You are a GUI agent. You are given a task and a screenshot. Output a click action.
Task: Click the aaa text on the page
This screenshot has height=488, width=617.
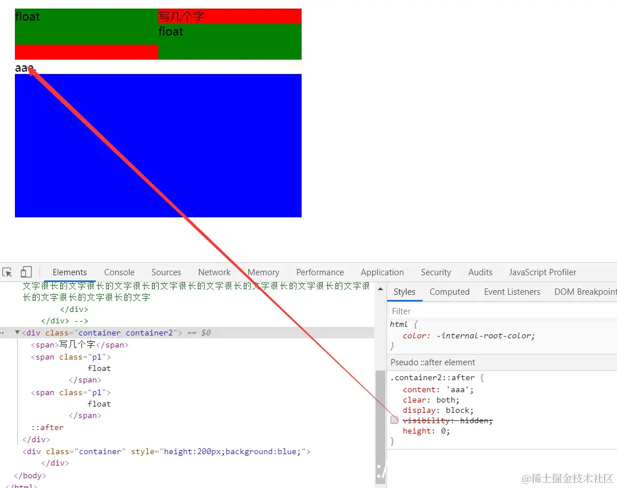click(24, 68)
